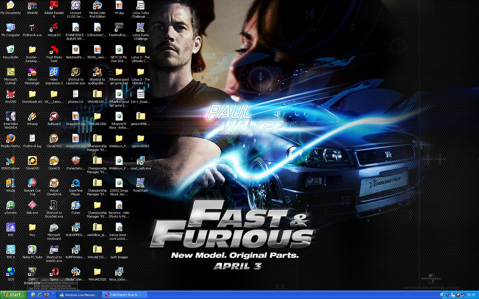The height and width of the screenshot is (299, 479).
Task: Click the taskbar clock showing 06:45
Action: (x=471, y=295)
